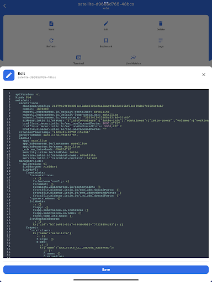212x282 pixels.
Task: Click the line 'kind: Pod' in editor
Action: (23, 97)
